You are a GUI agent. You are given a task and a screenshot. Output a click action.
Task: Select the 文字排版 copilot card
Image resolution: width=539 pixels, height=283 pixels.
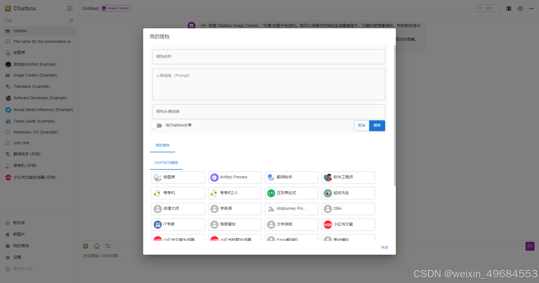[x=292, y=224]
